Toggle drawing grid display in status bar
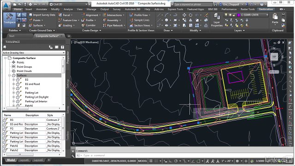 151,161
